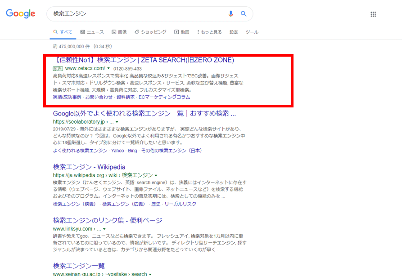Select the すべて tab

coord(63,32)
